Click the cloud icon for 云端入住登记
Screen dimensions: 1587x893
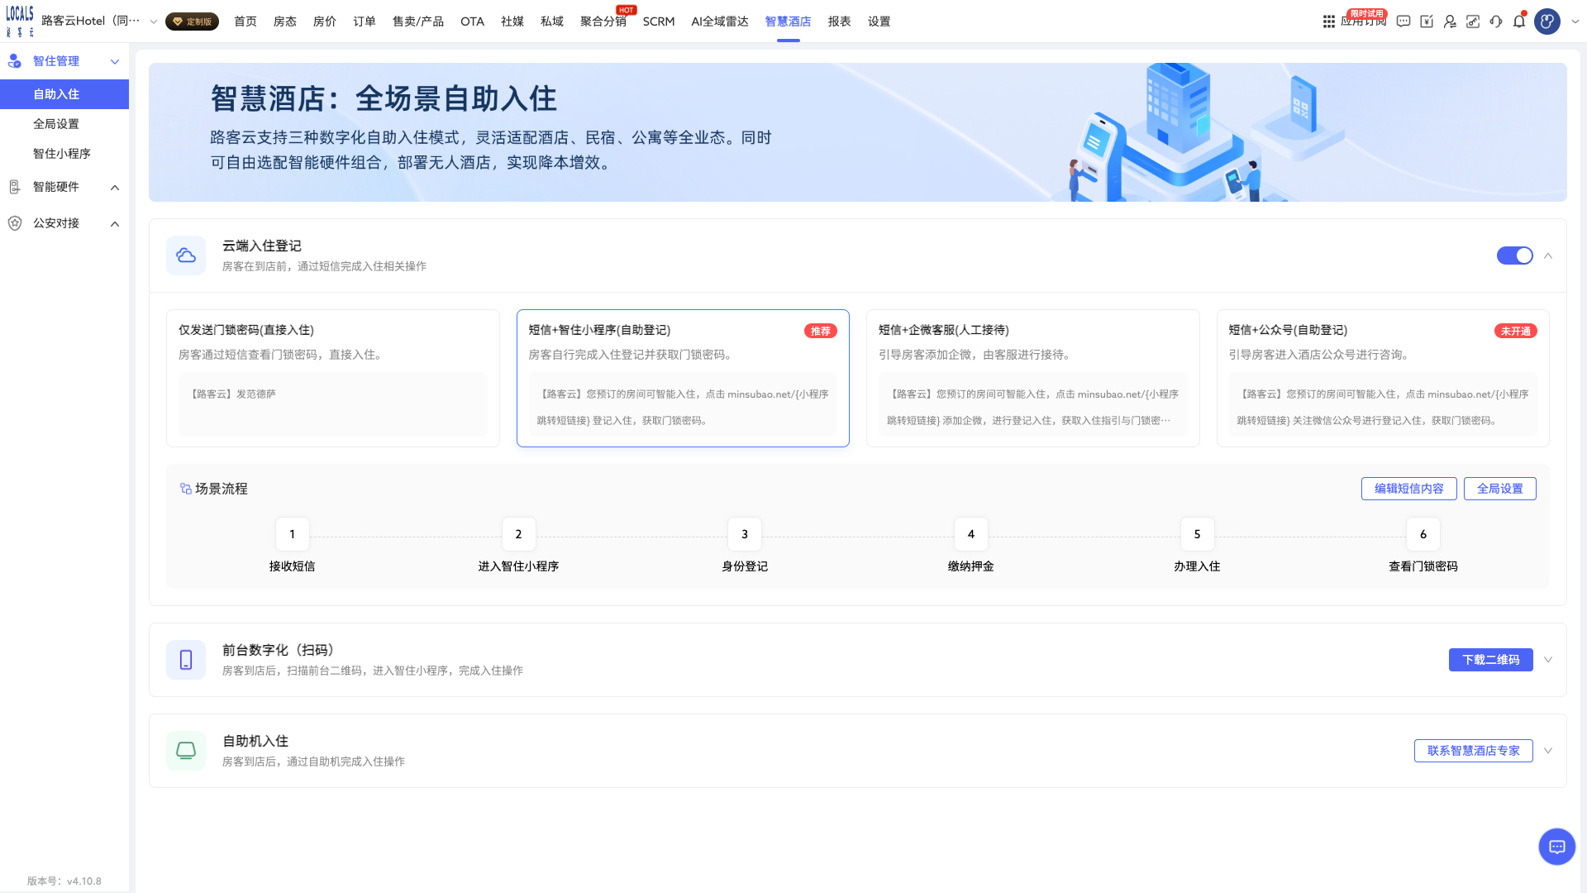pyautogui.click(x=186, y=255)
